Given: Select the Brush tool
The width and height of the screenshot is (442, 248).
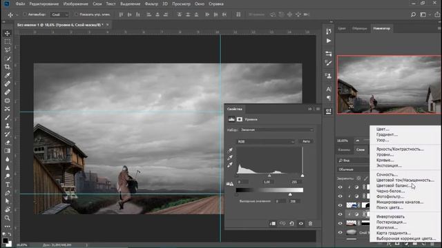Looking at the screenshot, I should click(x=8, y=117).
